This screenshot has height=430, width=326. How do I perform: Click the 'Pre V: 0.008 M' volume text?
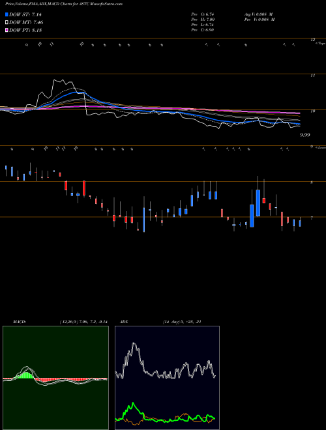[x=259, y=20]
